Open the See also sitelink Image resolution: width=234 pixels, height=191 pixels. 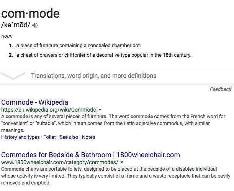tap(69, 137)
